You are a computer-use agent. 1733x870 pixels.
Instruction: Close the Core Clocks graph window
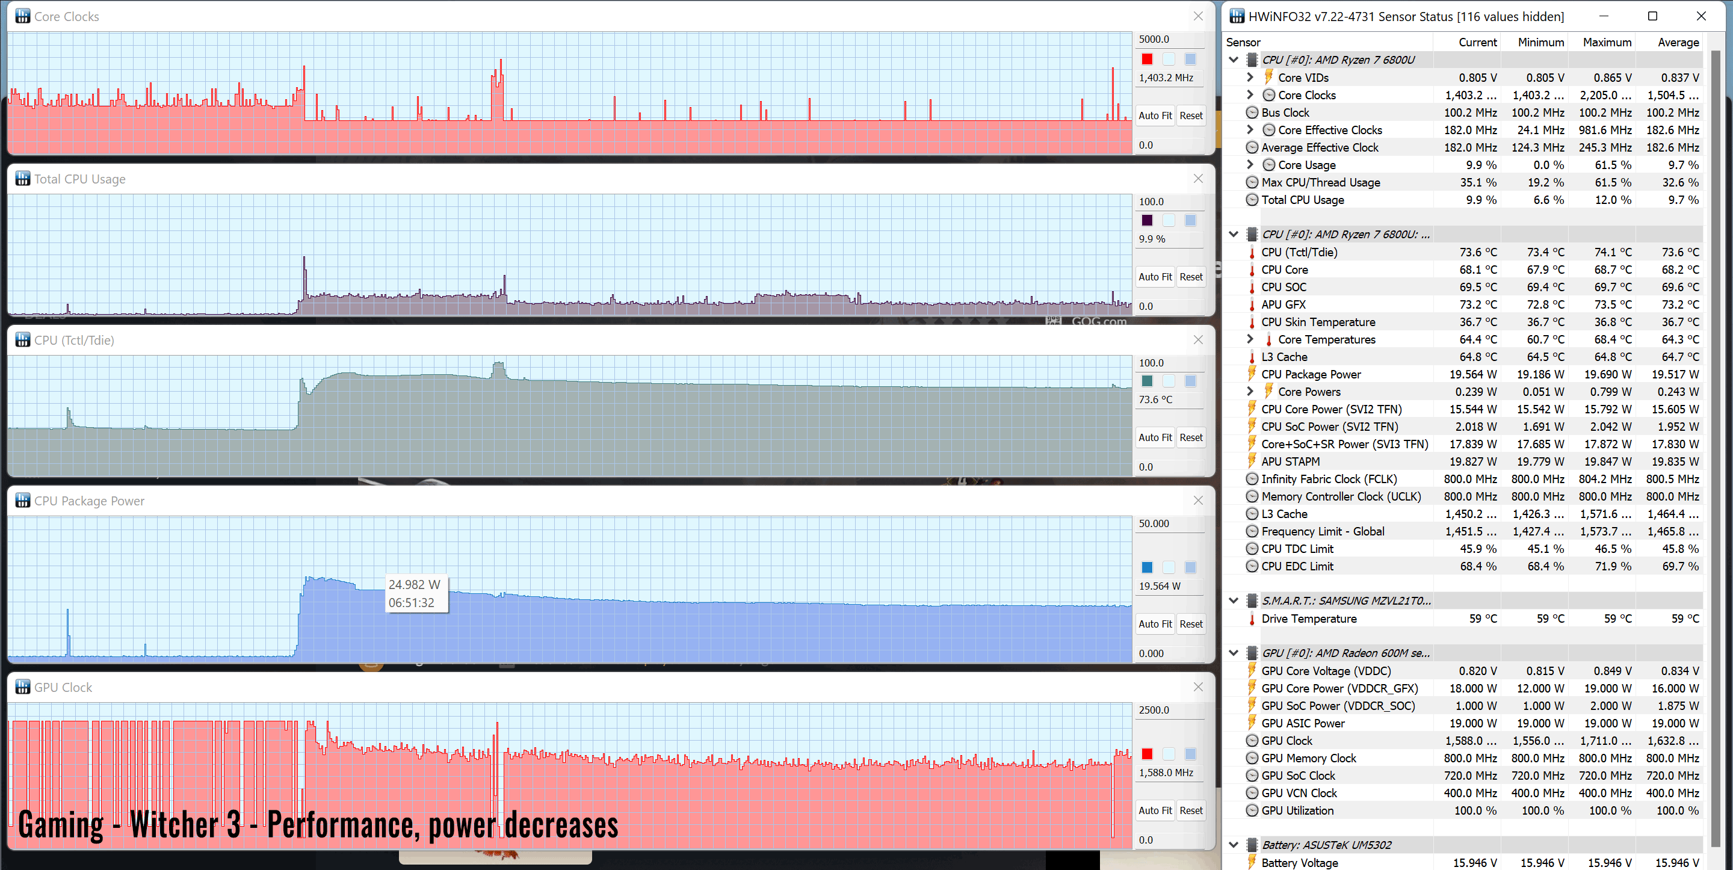[1198, 16]
